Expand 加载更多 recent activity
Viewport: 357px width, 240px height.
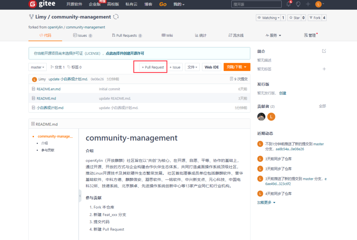tap(266, 202)
